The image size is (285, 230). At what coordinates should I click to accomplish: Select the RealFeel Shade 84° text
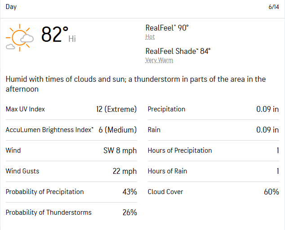click(x=178, y=51)
